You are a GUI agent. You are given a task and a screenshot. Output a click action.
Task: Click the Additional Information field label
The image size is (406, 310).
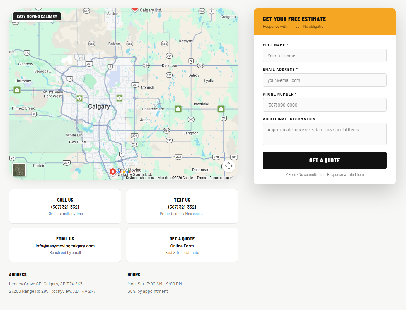pyautogui.click(x=289, y=119)
